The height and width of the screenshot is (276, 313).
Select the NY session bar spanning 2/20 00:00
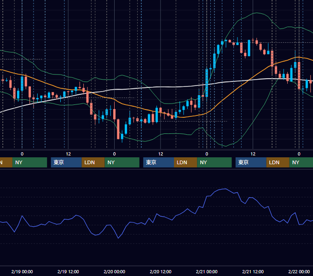click(x=122, y=162)
